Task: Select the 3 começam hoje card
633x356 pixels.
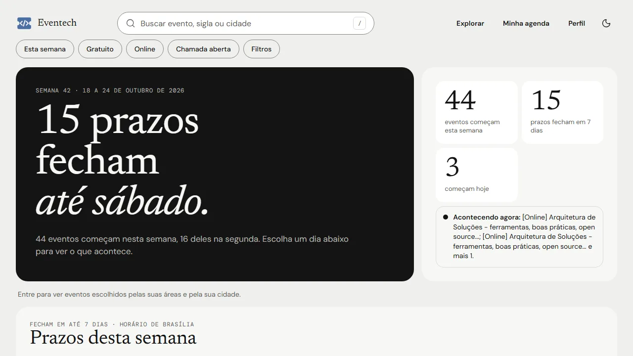Action: click(x=477, y=175)
